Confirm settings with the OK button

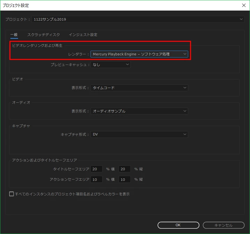178,225
